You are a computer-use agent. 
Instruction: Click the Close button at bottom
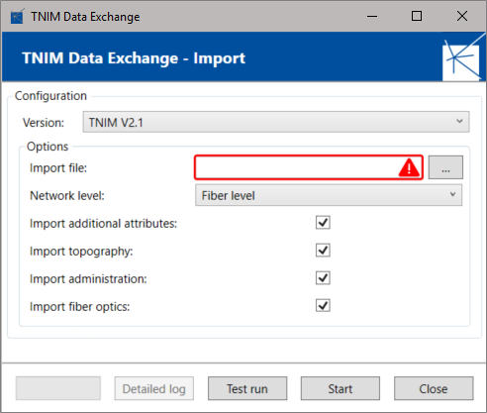[434, 388]
